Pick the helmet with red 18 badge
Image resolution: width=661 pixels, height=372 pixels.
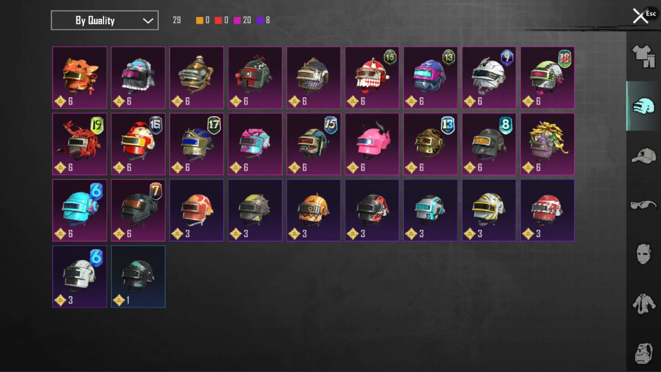coord(547,78)
